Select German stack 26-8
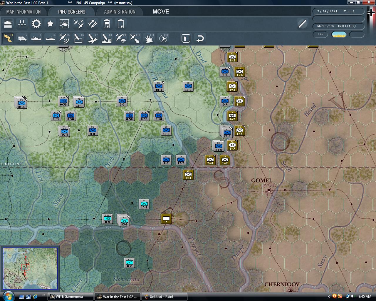This screenshot has width=376, height=301. [226, 132]
